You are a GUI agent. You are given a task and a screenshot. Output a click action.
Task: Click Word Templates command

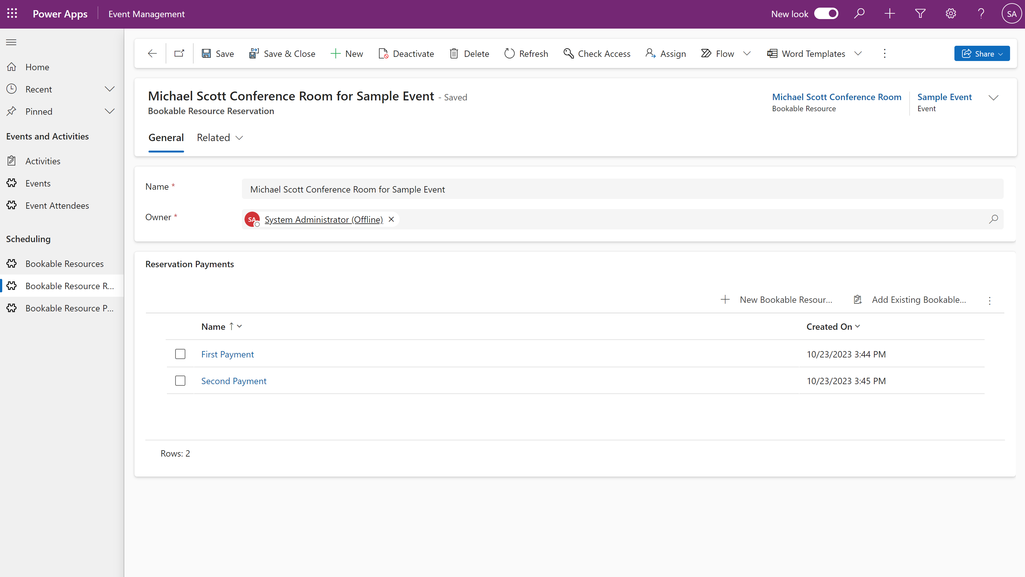pos(806,53)
